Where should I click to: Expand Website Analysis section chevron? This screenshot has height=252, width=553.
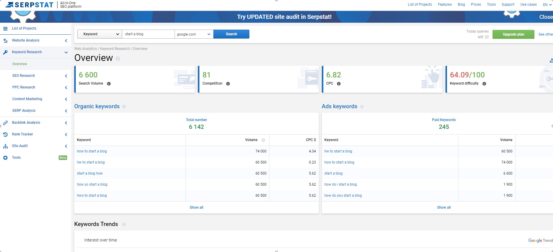[66, 41]
